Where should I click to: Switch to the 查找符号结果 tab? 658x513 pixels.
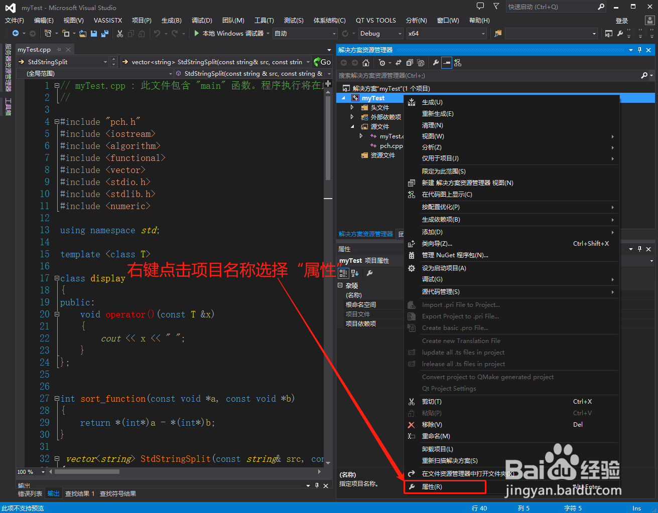(118, 494)
